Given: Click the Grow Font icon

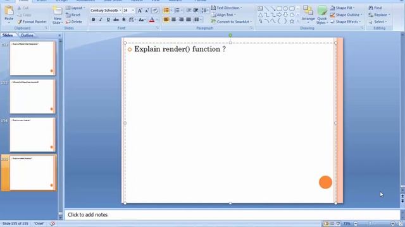Looking at the screenshot, I should 140,11.
